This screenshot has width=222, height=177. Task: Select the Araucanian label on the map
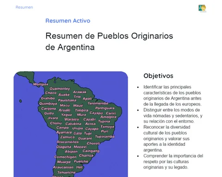[63, 167]
